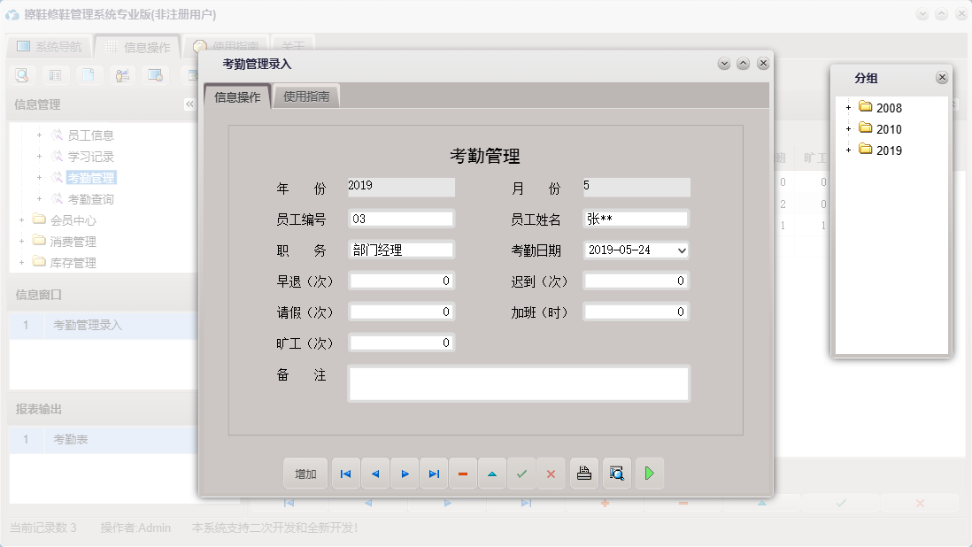Advance to the next record
This screenshot has height=547, width=972.
[405, 474]
